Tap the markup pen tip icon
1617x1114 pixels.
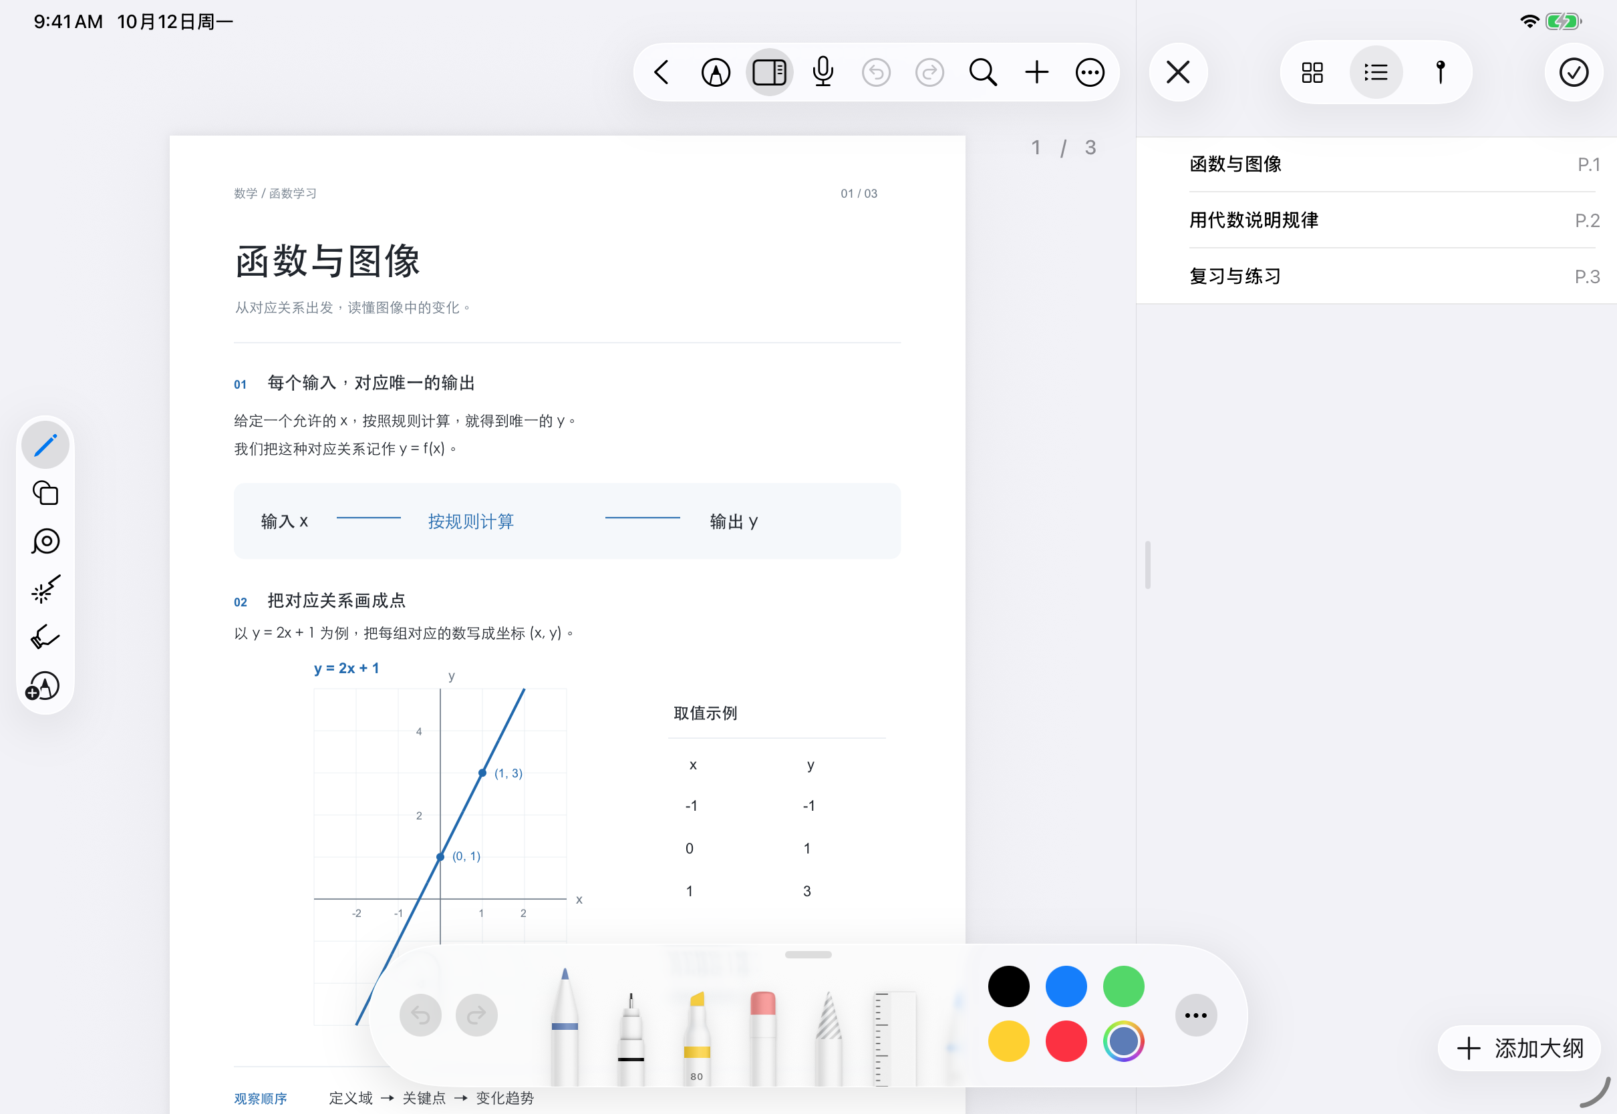coord(716,73)
